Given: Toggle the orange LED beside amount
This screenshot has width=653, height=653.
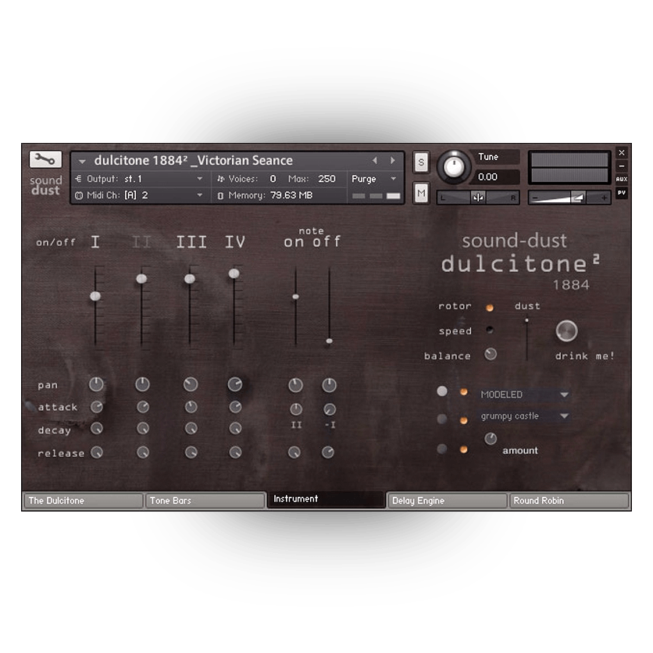Looking at the screenshot, I should pyautogui.click(x=463, y=449).
